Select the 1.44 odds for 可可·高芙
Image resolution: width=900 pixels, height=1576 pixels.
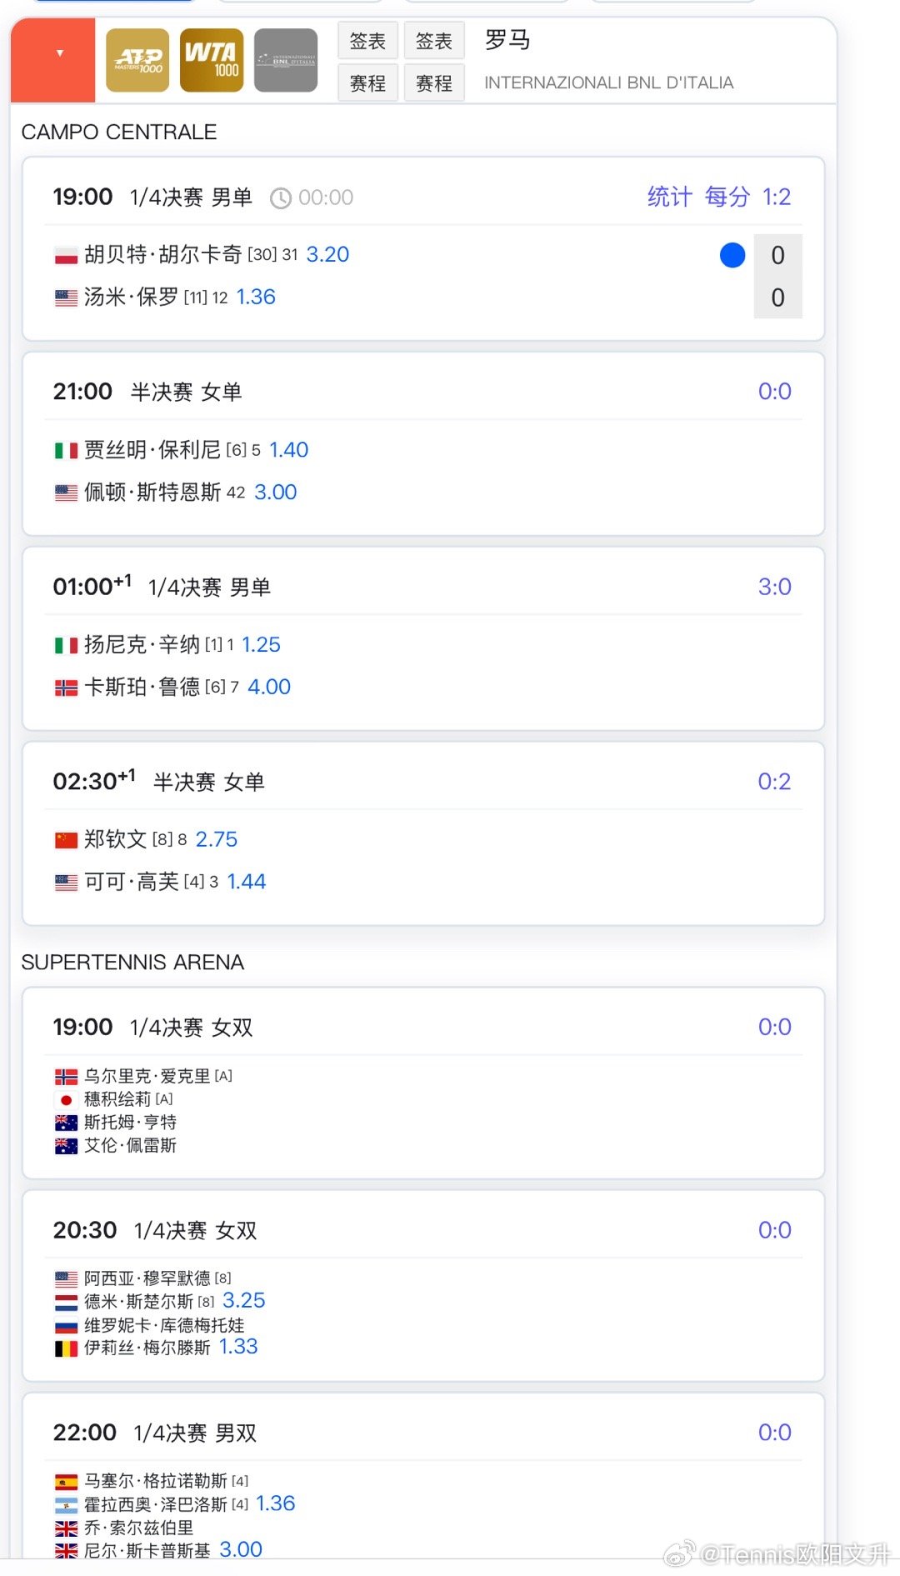pos(247,882)
